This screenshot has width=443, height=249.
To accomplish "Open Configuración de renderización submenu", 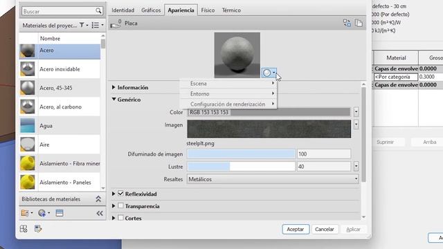I will pyautogui.click(x=228, y=104).
